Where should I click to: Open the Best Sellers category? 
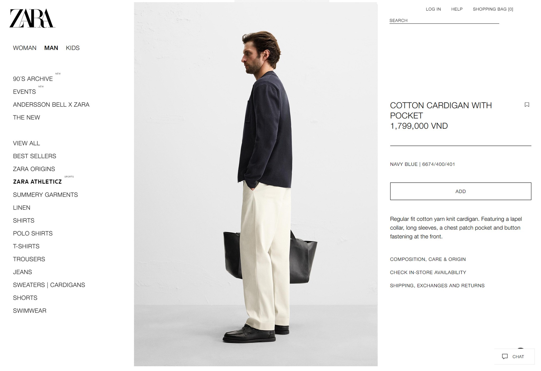[x=35, y=156]
